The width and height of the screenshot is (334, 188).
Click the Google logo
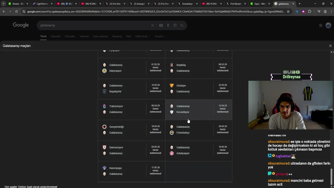pos(21,25)
